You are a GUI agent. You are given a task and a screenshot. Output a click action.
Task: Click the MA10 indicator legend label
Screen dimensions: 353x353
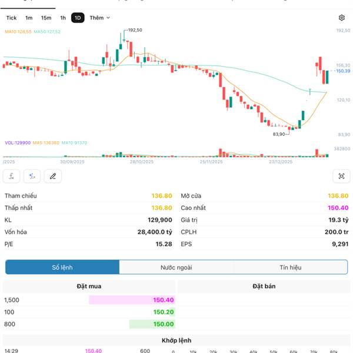(18, 32)
